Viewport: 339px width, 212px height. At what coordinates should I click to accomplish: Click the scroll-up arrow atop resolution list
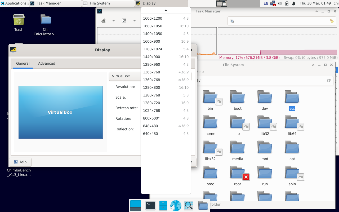coord(166,11)
